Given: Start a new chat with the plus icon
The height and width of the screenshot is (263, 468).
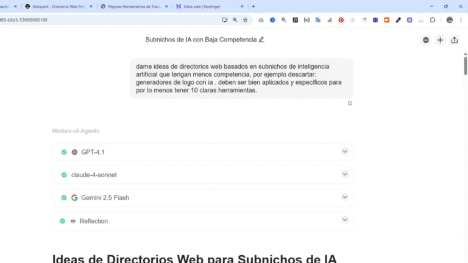Looking at the screenshot, I should point(440,40).
